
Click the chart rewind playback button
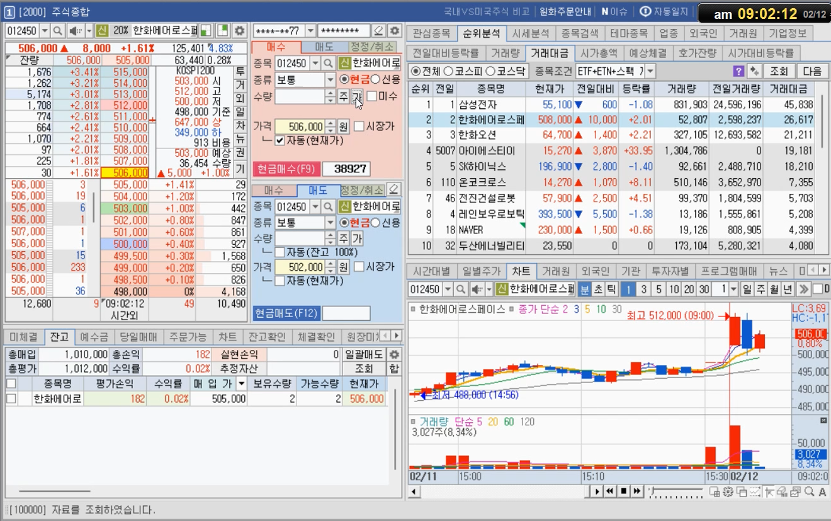[609, 491]
